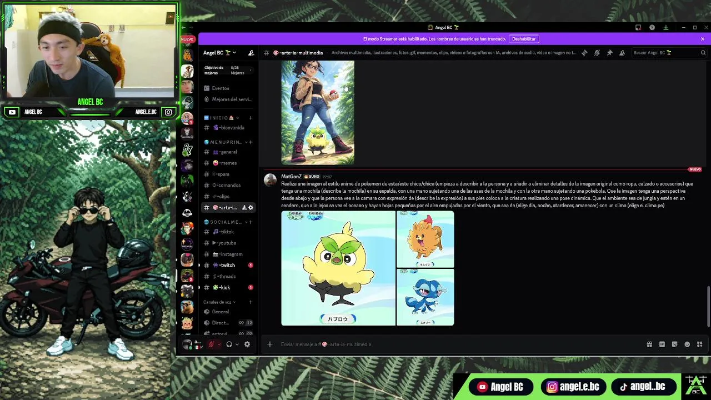Open the instagram channel
Screen dimensions: 711x400
(x=228, y=254)
